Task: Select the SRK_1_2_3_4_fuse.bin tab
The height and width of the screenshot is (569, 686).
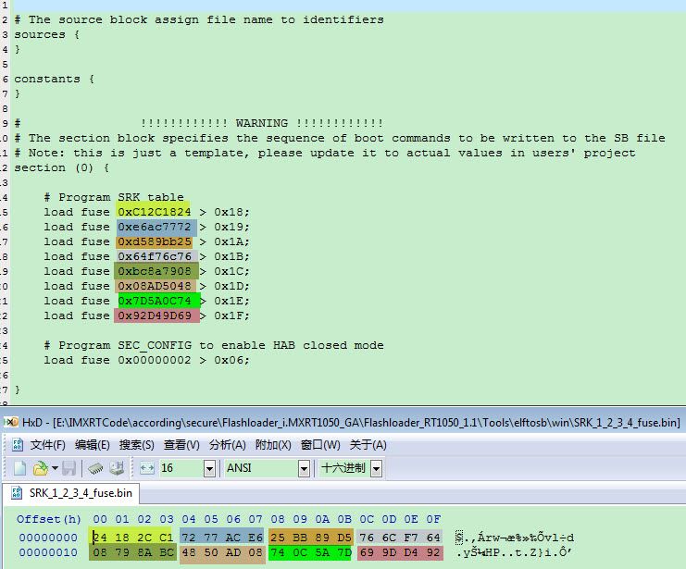Action: click(72, 493)
